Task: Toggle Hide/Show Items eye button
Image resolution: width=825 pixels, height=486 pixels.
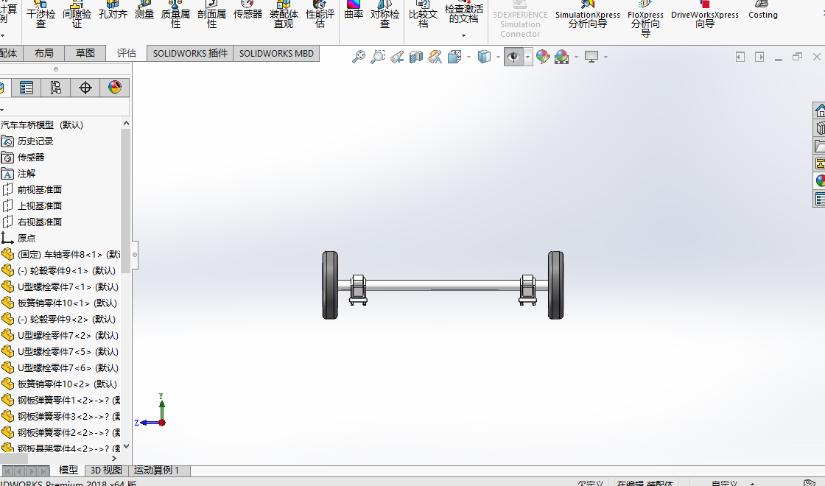Action: click(513, 56)
